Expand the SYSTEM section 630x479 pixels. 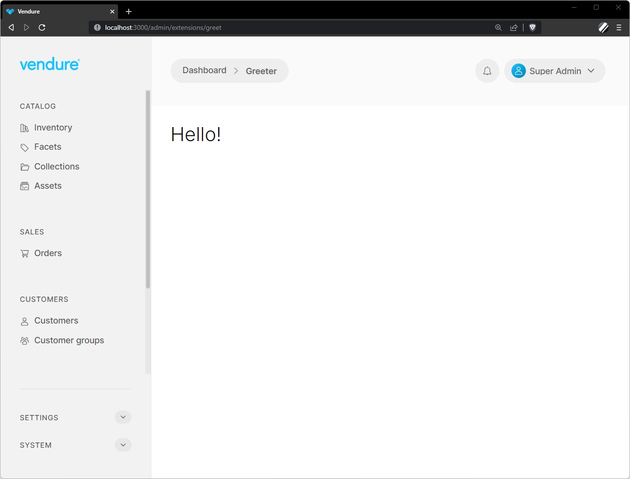tap(123, 445)
